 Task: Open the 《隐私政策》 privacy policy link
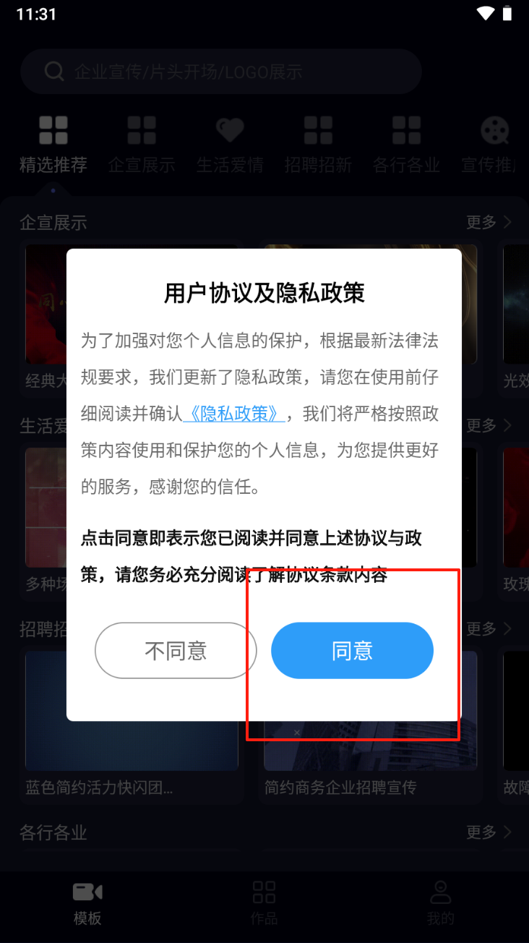click(x=234, y=414)
